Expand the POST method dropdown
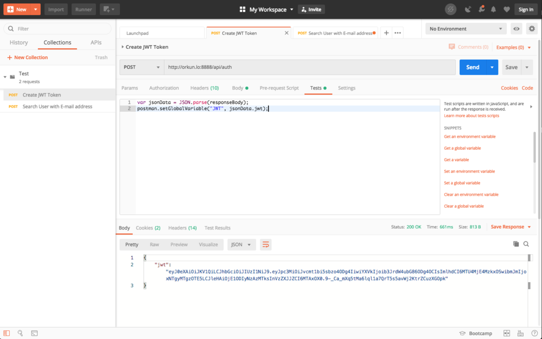This screenshot has width=542, height=339. point(142,67)
